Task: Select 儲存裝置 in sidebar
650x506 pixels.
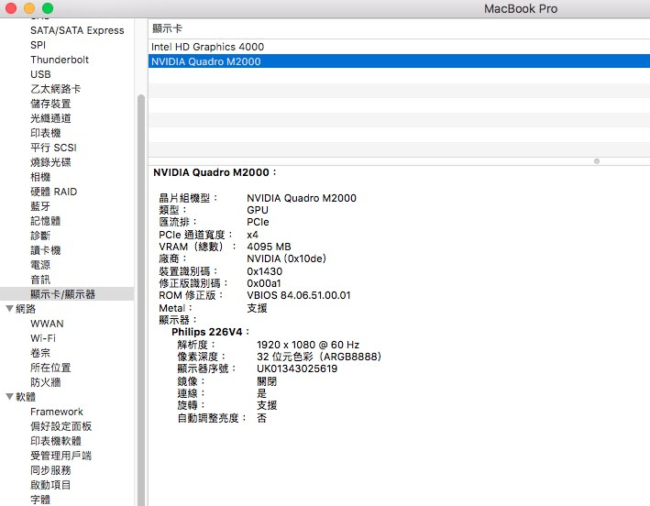Action: [50, 104]
